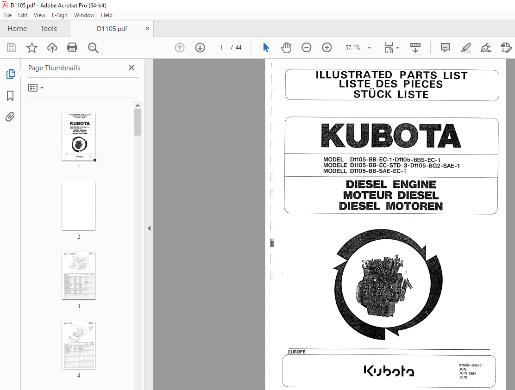The image size is (515, 390).
Task: Open the E-Sign menu
Action: click(x=60, y=15)
